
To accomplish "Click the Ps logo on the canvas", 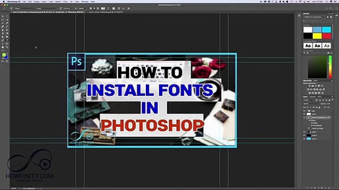I will pyautogui.click(x=77, y=62).
